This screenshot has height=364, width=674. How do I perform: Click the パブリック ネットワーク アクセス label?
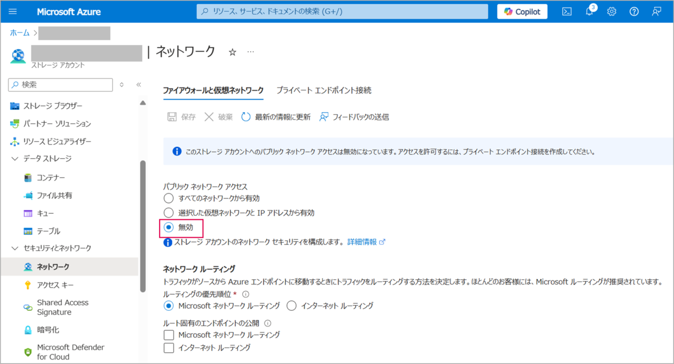tap(205, 186)
